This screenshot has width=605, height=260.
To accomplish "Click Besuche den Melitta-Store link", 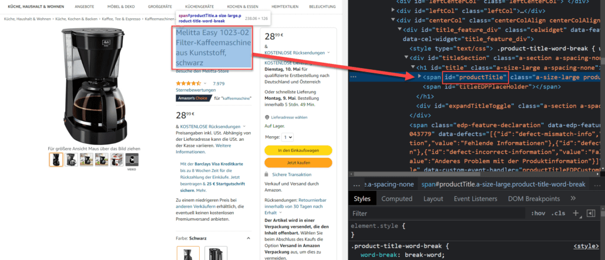I will [x=202, y=72].
